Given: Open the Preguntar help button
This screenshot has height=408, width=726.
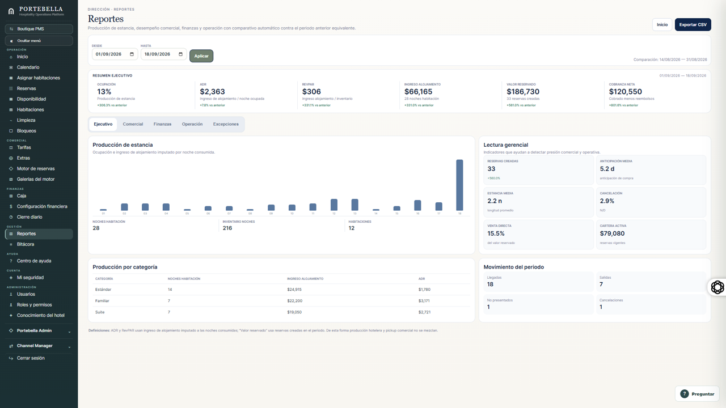Looking at the screenshot, I should point(698,394).
